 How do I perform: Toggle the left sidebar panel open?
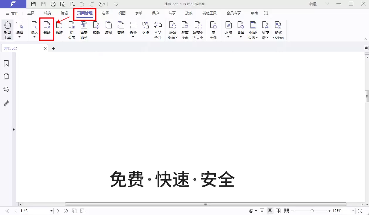coord(13,129)
